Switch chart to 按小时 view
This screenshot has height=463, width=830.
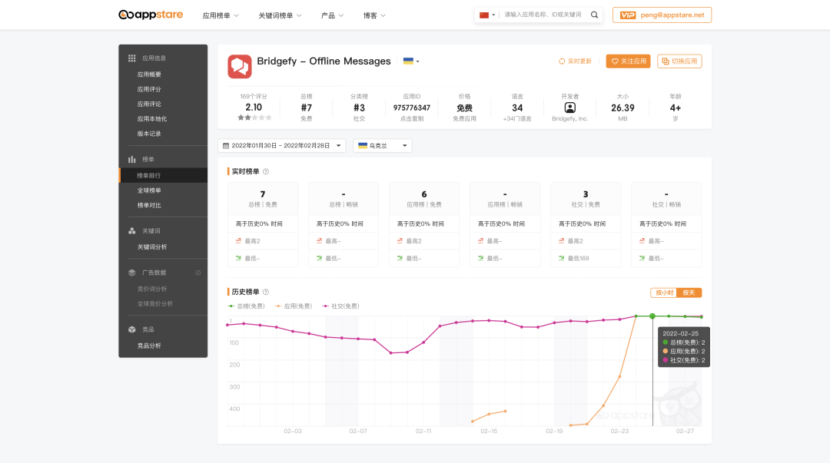[662, 293]
